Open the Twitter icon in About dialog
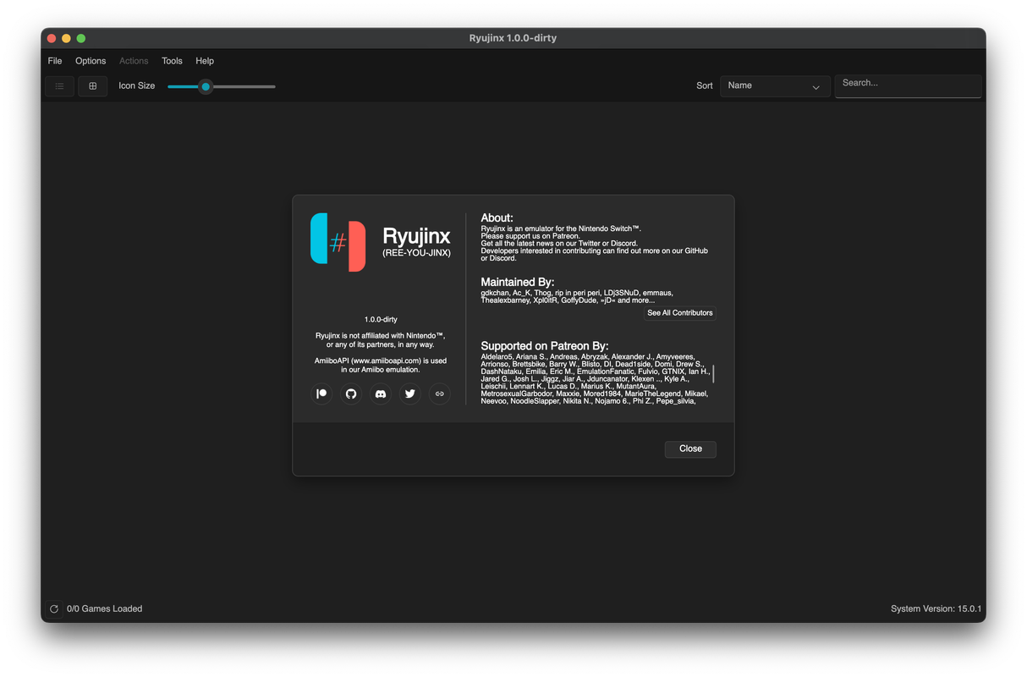 (x=410, y=394)
